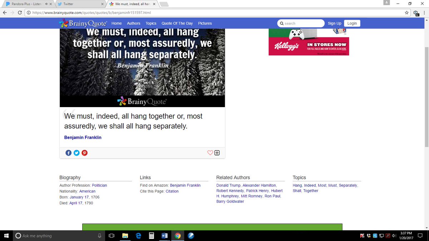Open related author Barry Goldwater
The height and width of the screenshot is (241, 429).
230,201
